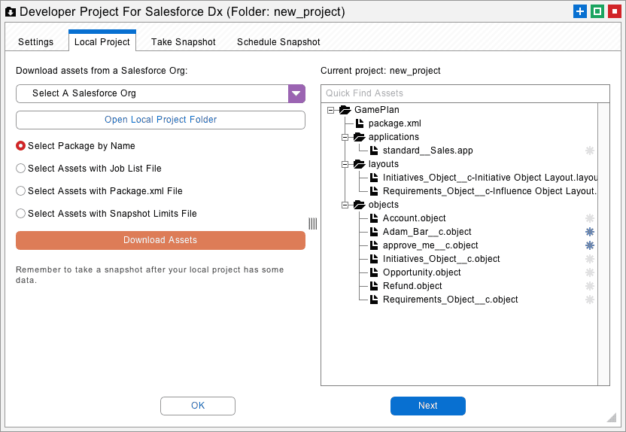Click the Refund.object file icon
Image resolution: width=626 pixels, height=432 pixels.
[x=374, y=286]
